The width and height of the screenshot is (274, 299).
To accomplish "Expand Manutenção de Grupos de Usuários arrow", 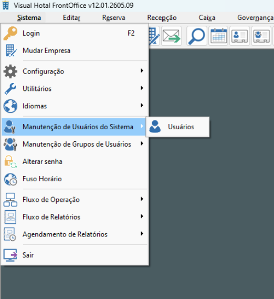I will pyautogui.click(x=142, y=143).
